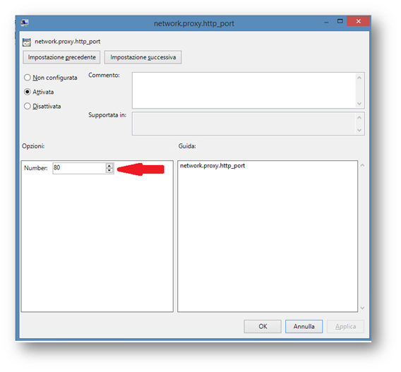Click Guida panel scroll down arrow
The image size is (401, 372).
click(x=362, y=308)
